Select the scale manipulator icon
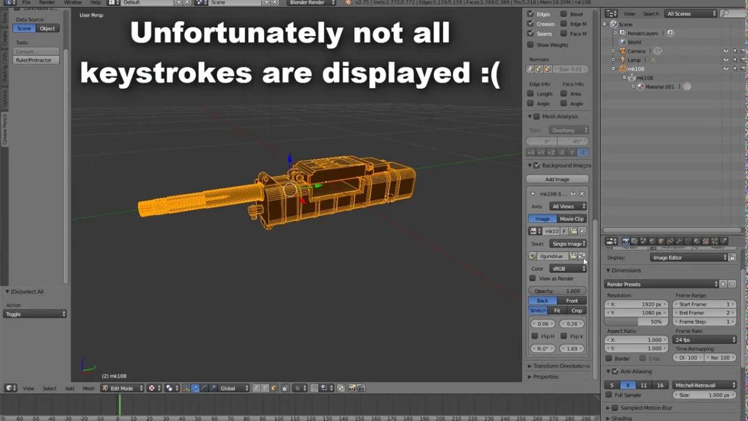 [213, 388]
